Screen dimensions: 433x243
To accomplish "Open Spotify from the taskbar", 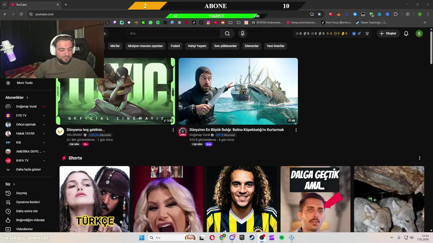I will pos(282,238).
